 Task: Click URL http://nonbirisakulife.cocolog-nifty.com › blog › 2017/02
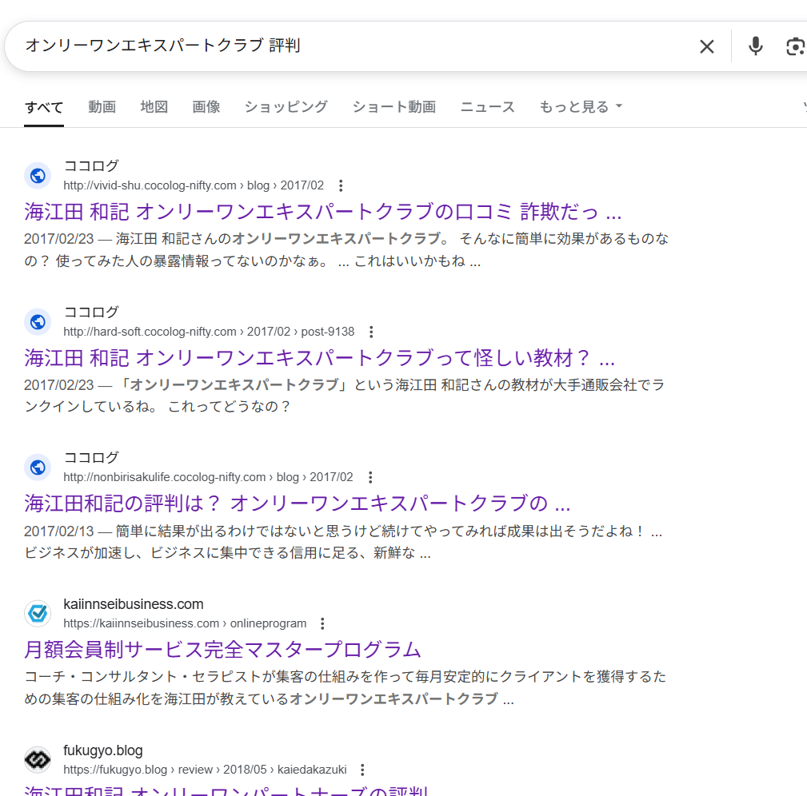click(x=208, y=477)
